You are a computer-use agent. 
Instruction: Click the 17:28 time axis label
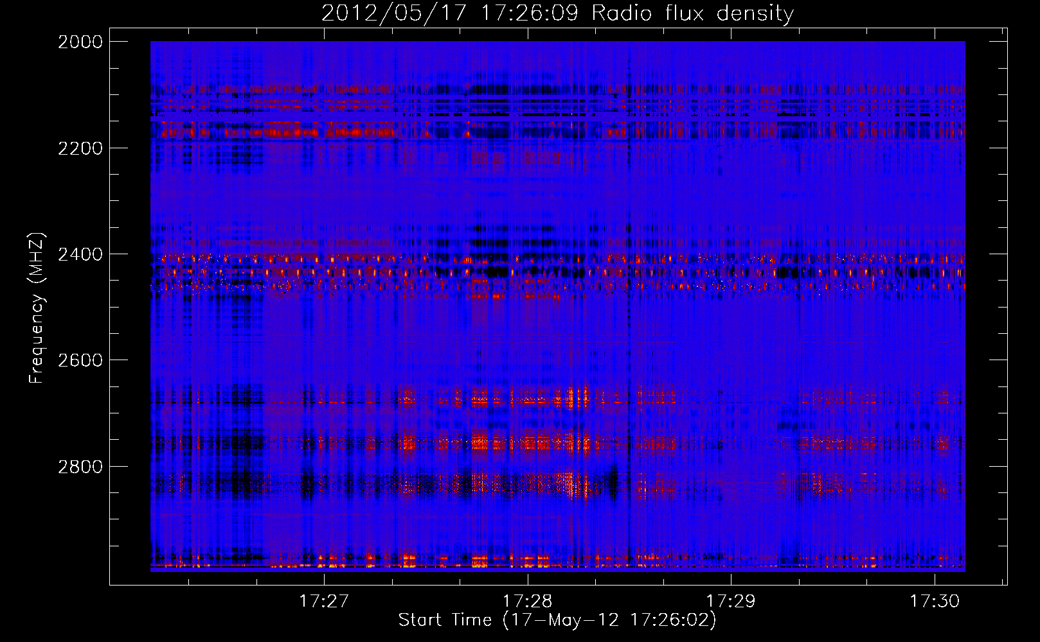pyautogui.click(x=527, y=602)
